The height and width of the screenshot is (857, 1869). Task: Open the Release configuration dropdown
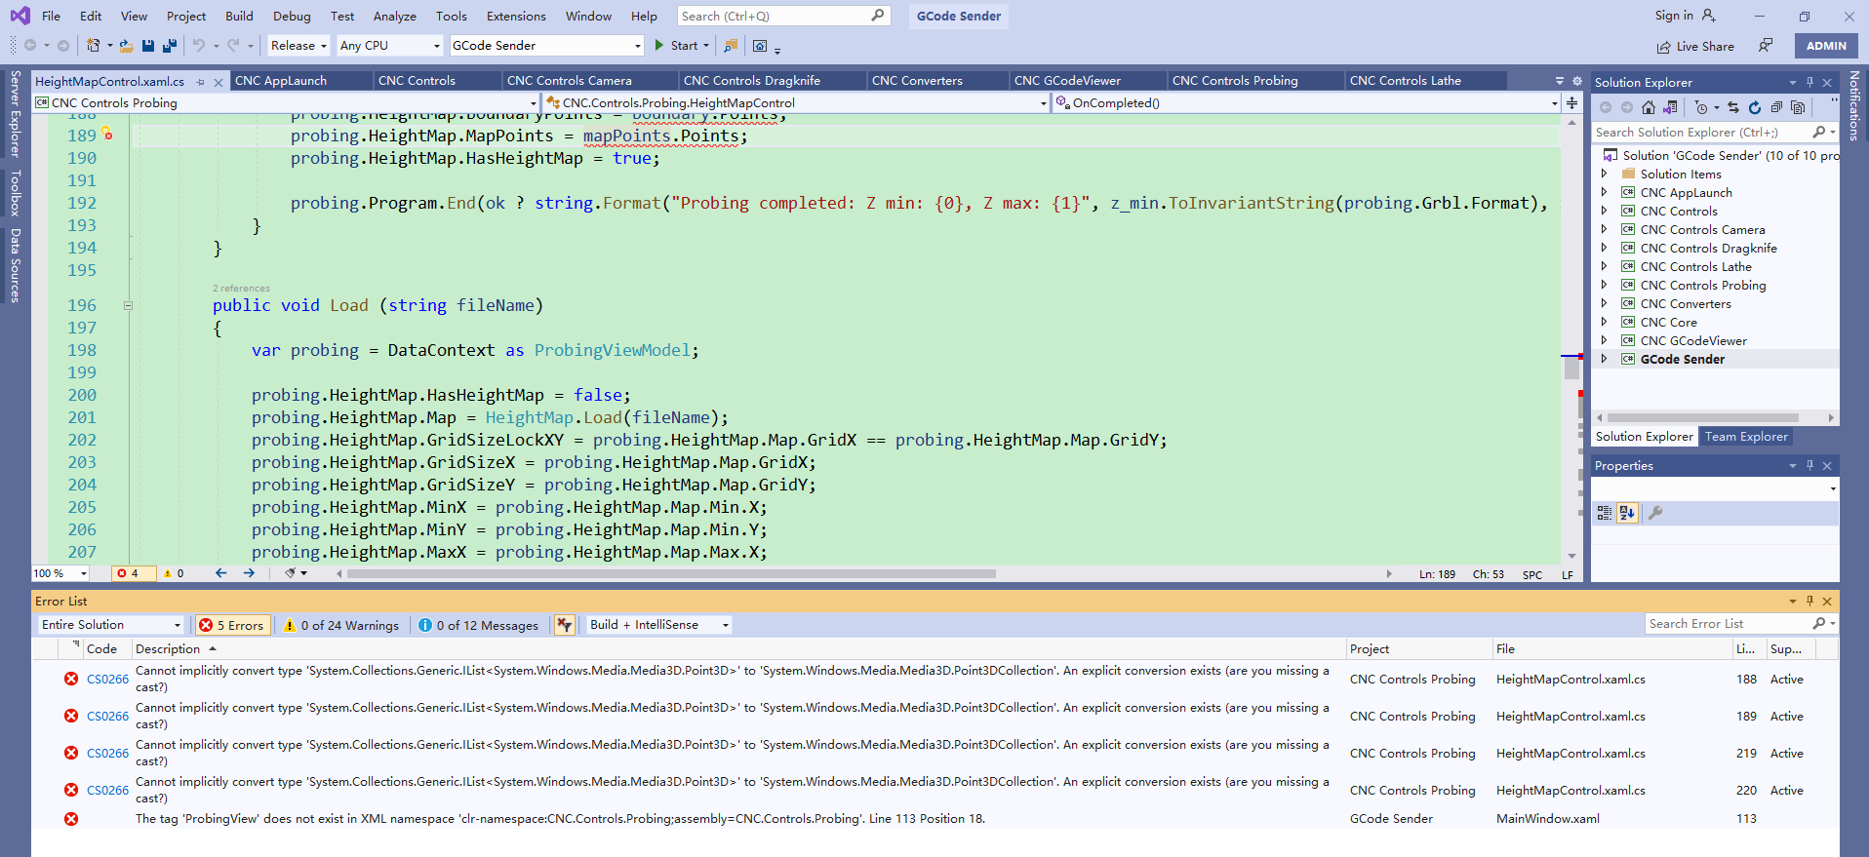(x=298, y=46)
